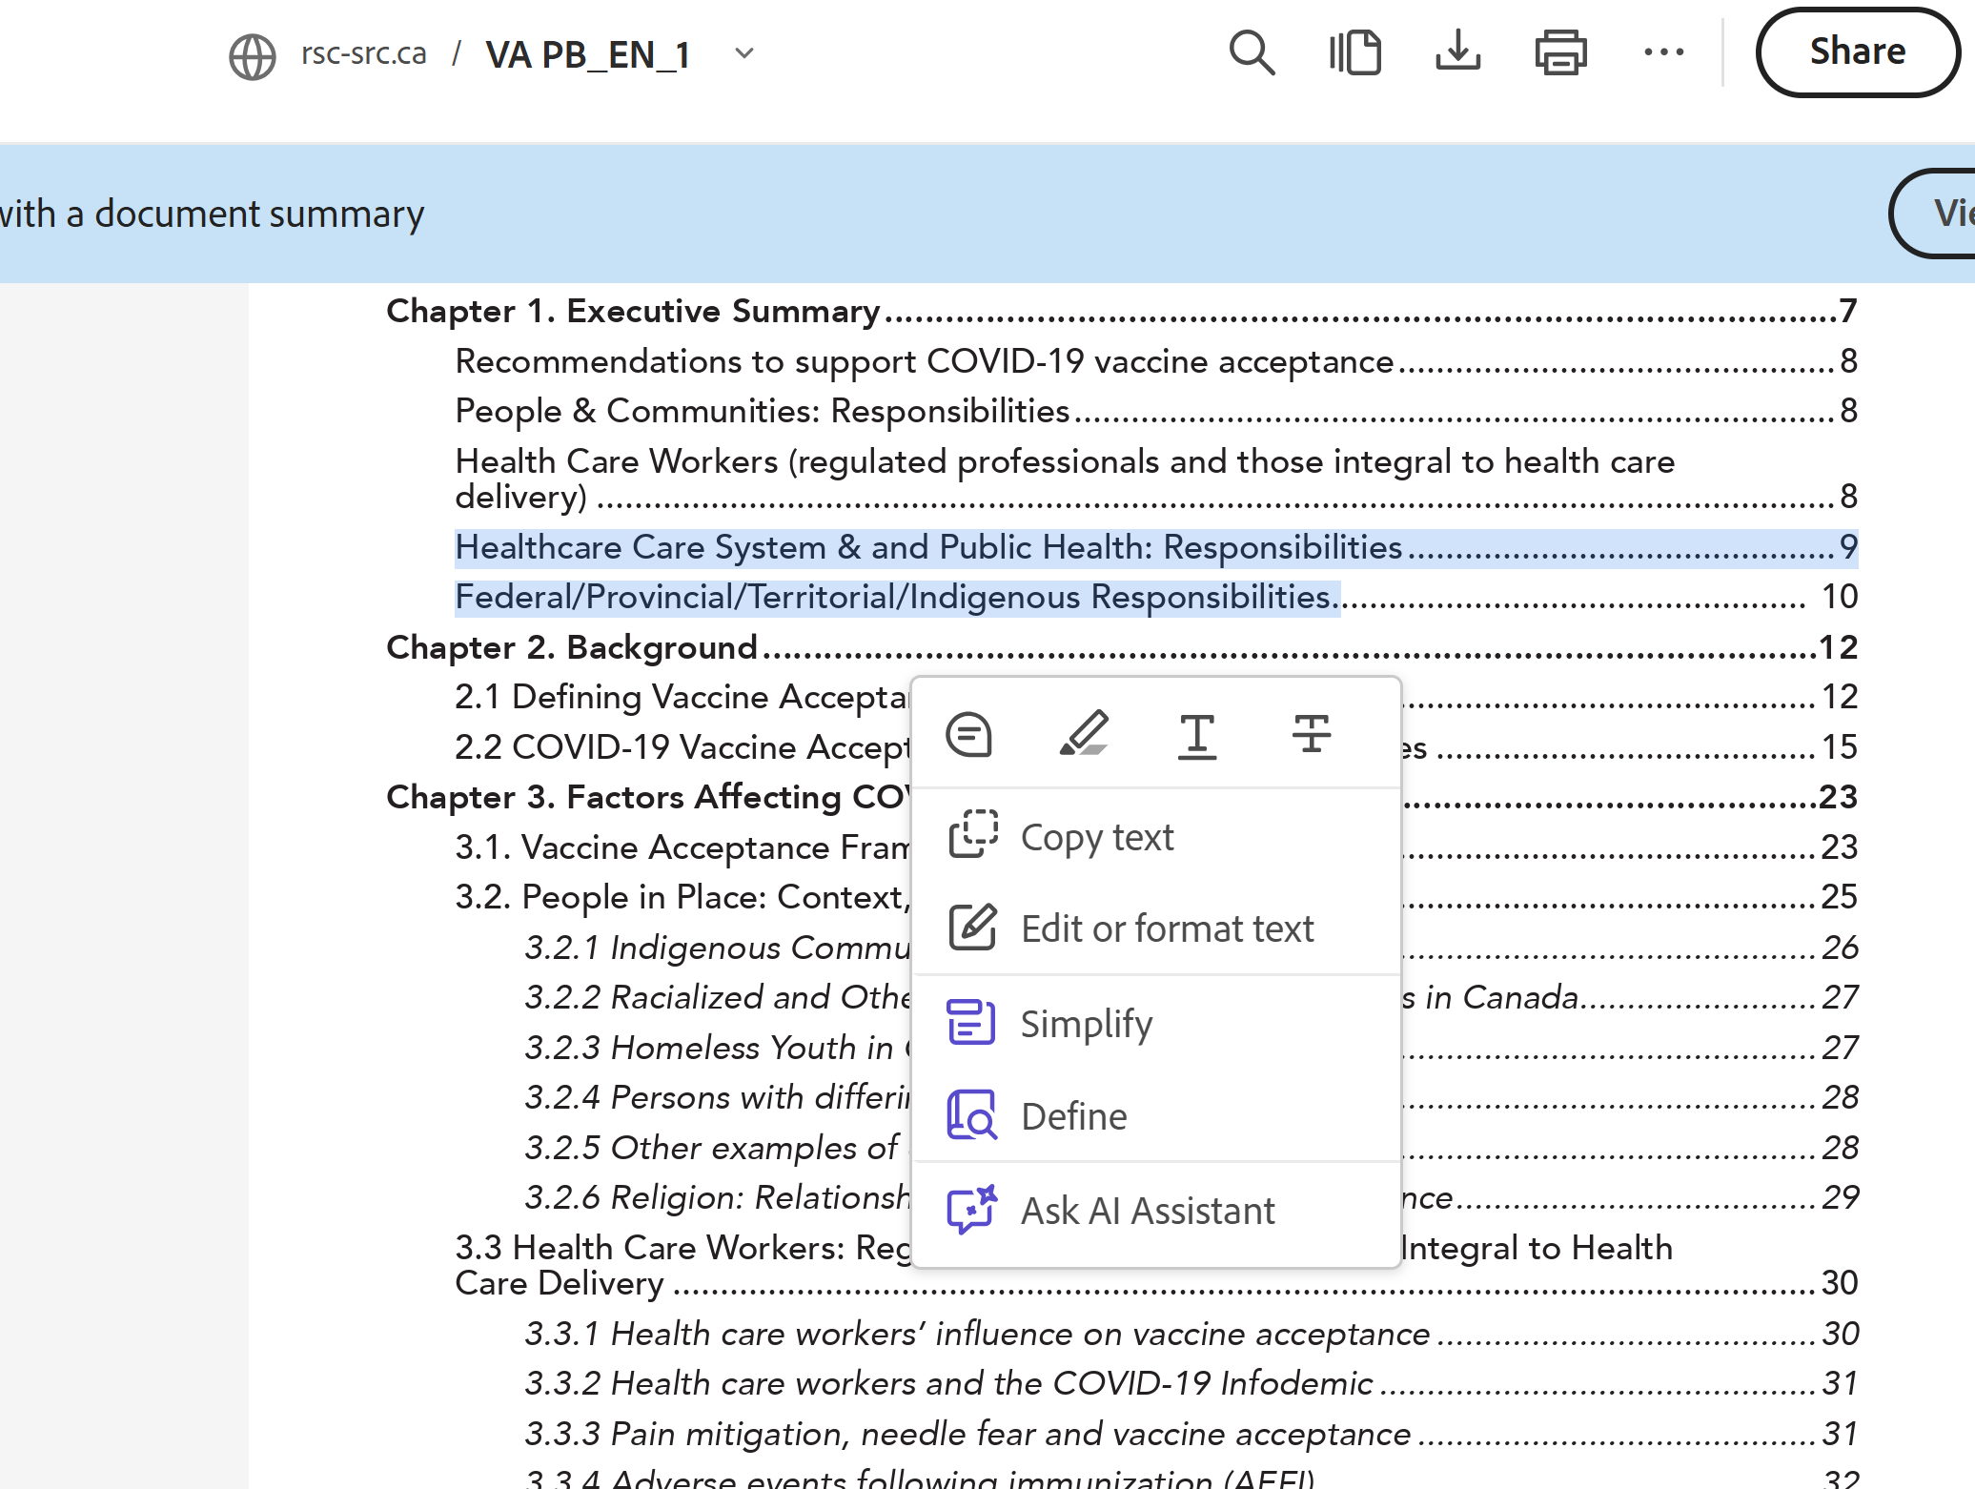This screenshot has width=1975, height=1489.
Task: Click the Share button
Action: 1857,52
